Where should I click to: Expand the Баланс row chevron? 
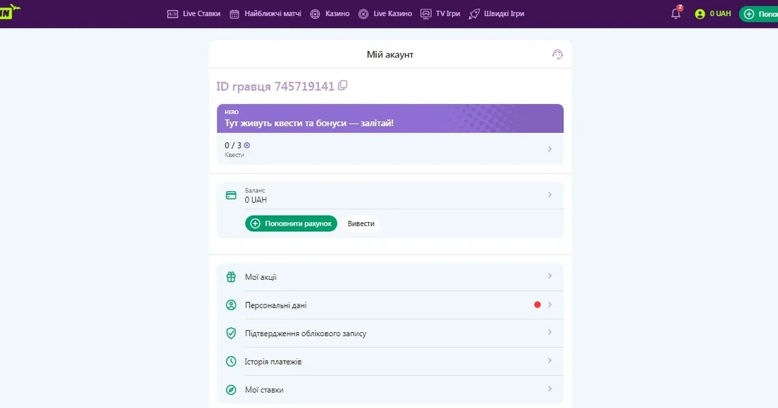pos(550,194)
